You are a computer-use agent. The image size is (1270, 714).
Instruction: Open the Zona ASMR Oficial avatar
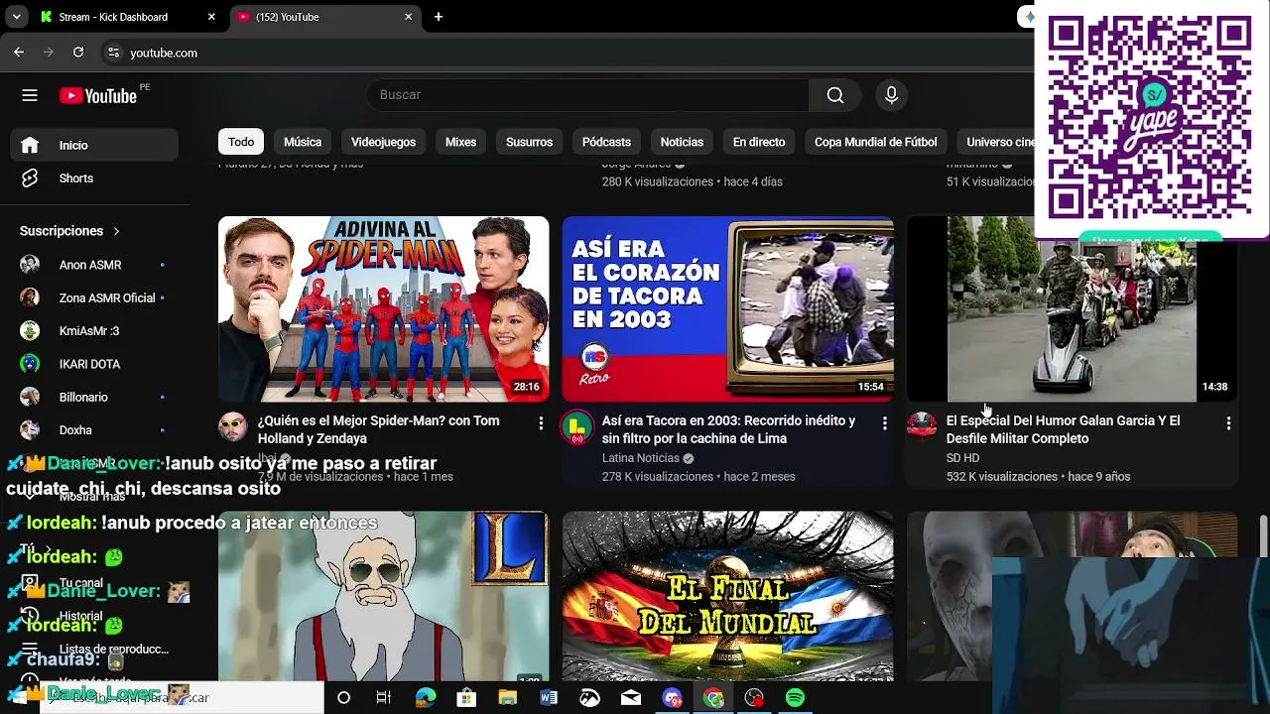click(30, 297)
